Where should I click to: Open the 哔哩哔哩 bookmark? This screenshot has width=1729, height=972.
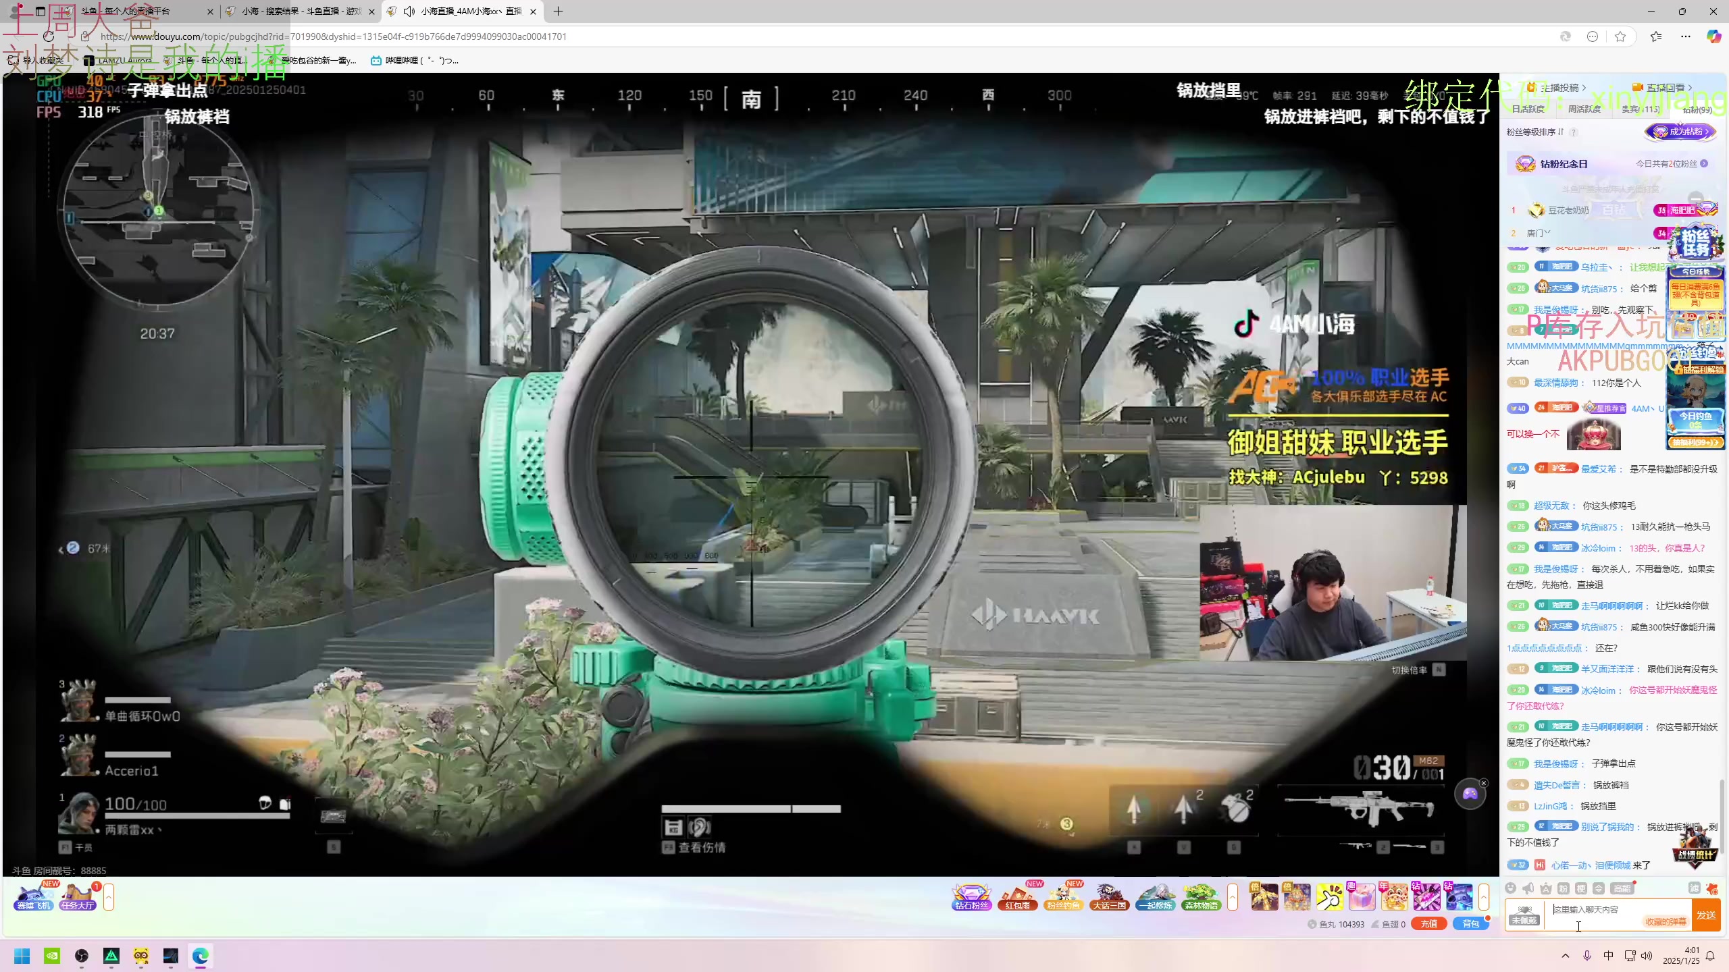(415, 61)
